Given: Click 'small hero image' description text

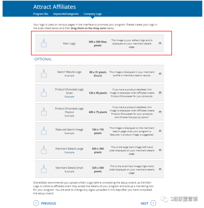Looking at the screenshot, I should [132, 169].
